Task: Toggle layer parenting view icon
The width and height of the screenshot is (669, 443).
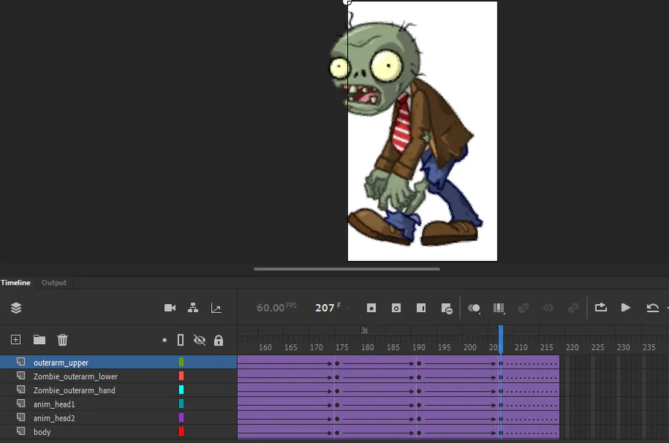Action: pyautogui.click(x=193, y=308)
